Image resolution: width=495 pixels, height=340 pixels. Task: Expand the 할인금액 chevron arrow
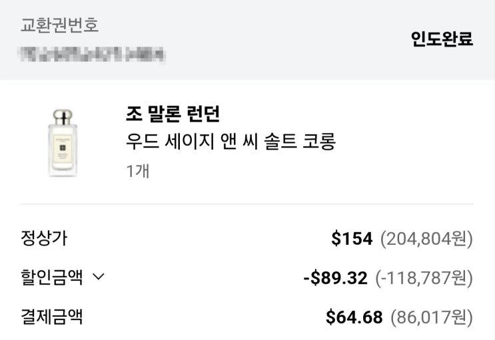(x=99, y=278)
